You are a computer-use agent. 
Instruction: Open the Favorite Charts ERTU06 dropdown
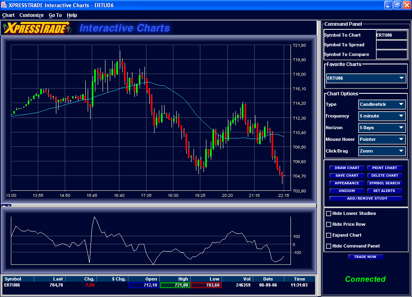tap(366, 78)
